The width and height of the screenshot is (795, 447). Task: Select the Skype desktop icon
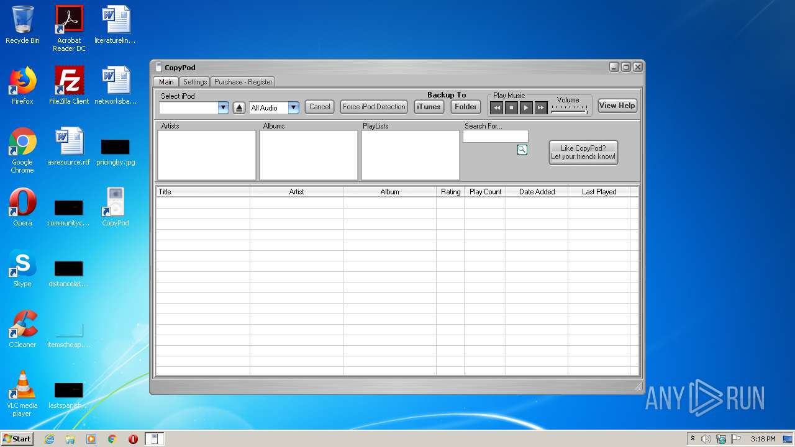22,268
